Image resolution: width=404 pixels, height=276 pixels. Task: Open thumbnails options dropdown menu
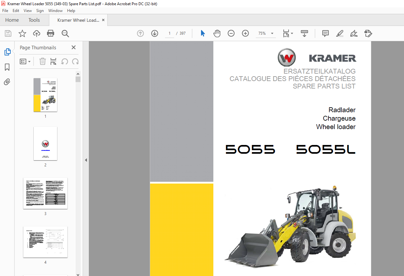coord(25,61)
